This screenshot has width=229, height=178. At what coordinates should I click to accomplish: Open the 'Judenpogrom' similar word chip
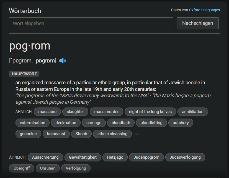(x=146, y=157)
